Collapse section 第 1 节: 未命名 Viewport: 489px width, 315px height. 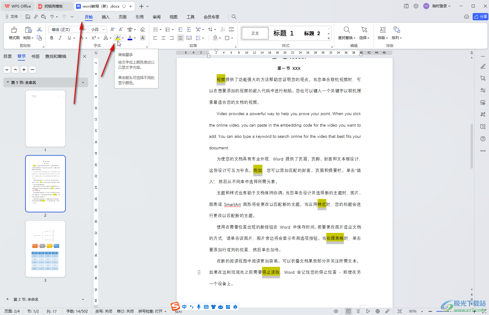point(8,82)
